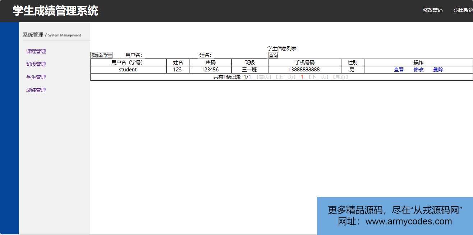Click the 下一页 pagination link
The image size is (473, 235).
coord(318,77)
